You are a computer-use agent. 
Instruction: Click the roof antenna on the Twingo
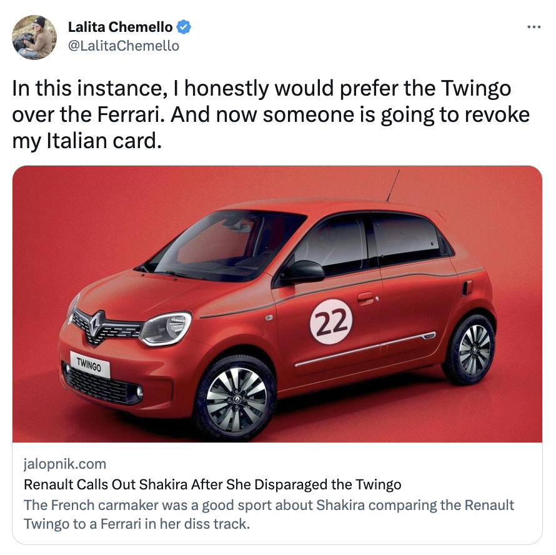[x=393, y=186]
